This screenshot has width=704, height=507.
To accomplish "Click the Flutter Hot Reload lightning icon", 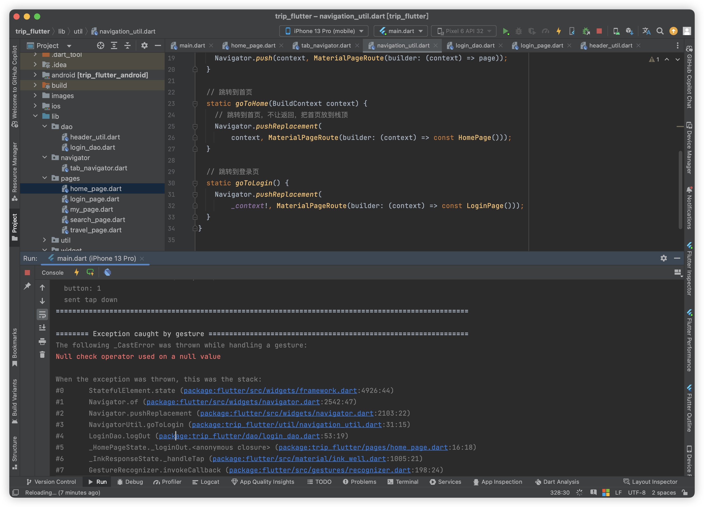I will tap(559, 31).
